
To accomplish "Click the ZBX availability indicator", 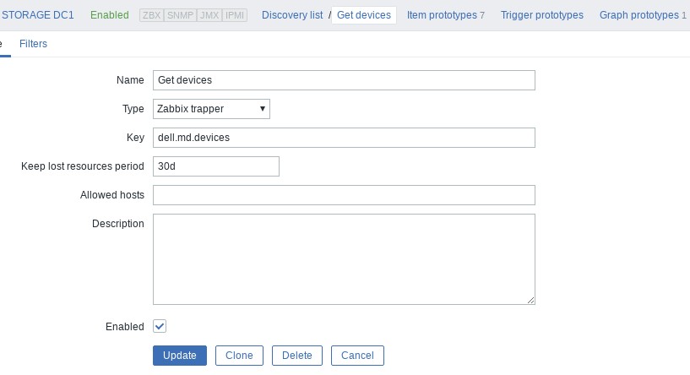I will tap(152, 15).
